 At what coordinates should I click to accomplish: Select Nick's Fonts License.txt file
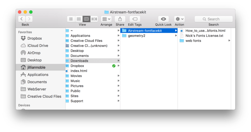point(204,36)
